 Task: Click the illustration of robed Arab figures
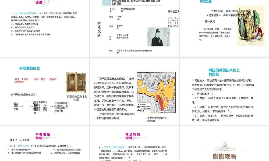(x=250, y=25)
